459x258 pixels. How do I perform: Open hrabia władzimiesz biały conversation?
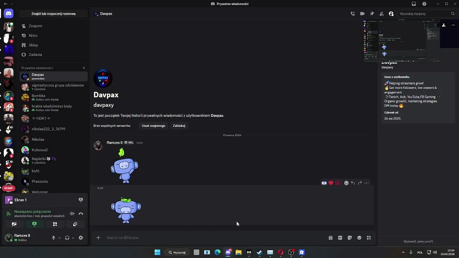click(53, 108)
